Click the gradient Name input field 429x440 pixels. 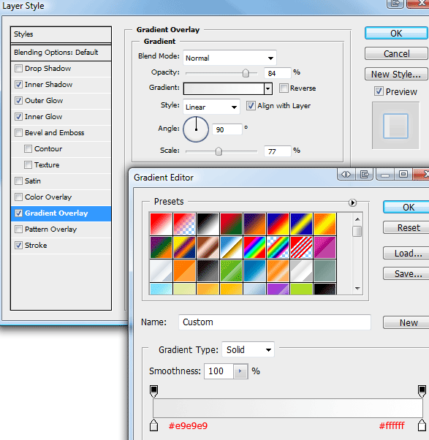coord(274,322)
